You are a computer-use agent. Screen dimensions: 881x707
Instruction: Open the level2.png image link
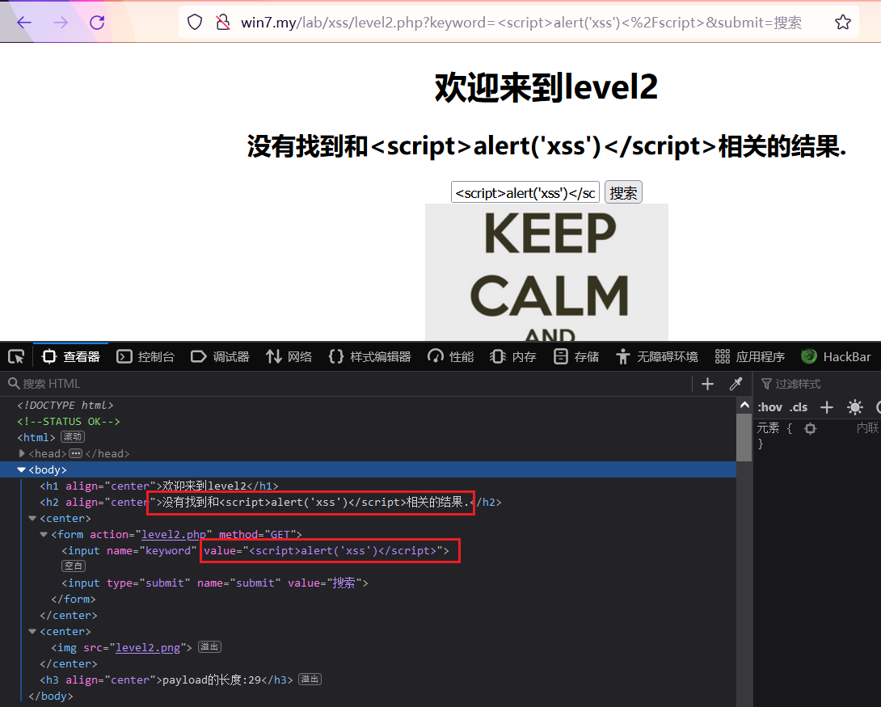tap(148, 646)
